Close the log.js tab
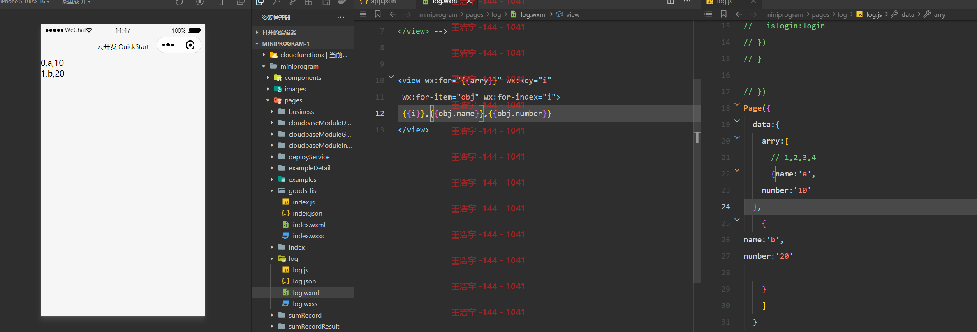 (x=753, y=2)
